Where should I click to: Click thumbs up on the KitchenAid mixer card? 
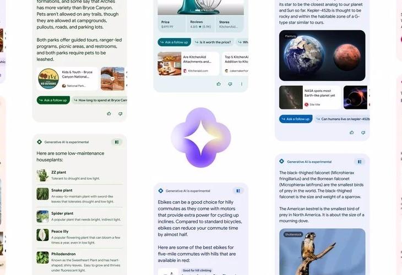coord(219,84)
